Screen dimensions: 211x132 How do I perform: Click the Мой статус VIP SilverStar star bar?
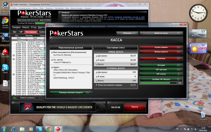point(34,20)
